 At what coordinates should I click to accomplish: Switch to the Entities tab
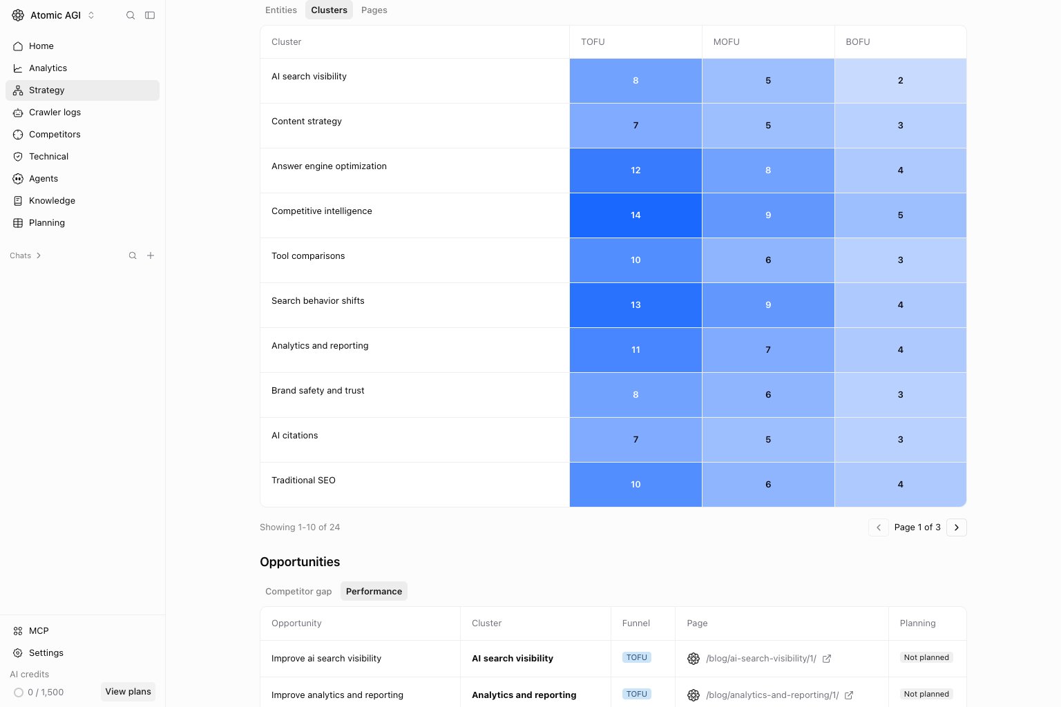click(281, 10)
